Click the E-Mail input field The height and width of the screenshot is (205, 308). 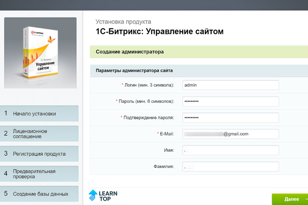[x=231, y=134]
